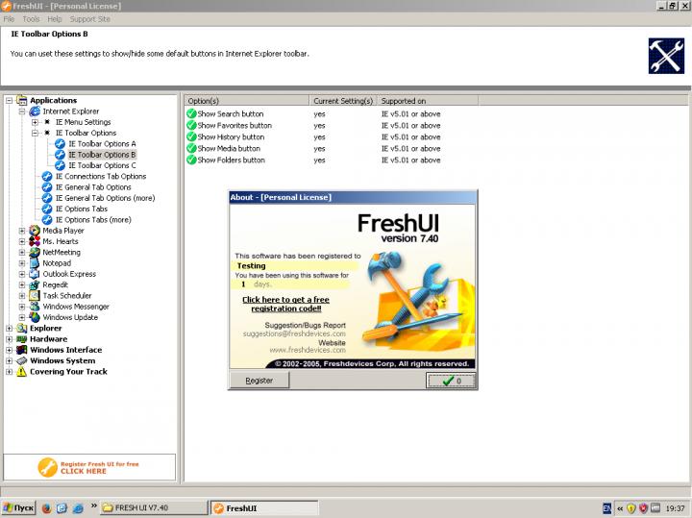Collapse the IE Toolbar Options node
The image size is (692, 518).
tap(35, 134)
